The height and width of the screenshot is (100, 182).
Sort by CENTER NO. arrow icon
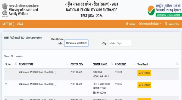pyautogui.click(x=134, y=64)
